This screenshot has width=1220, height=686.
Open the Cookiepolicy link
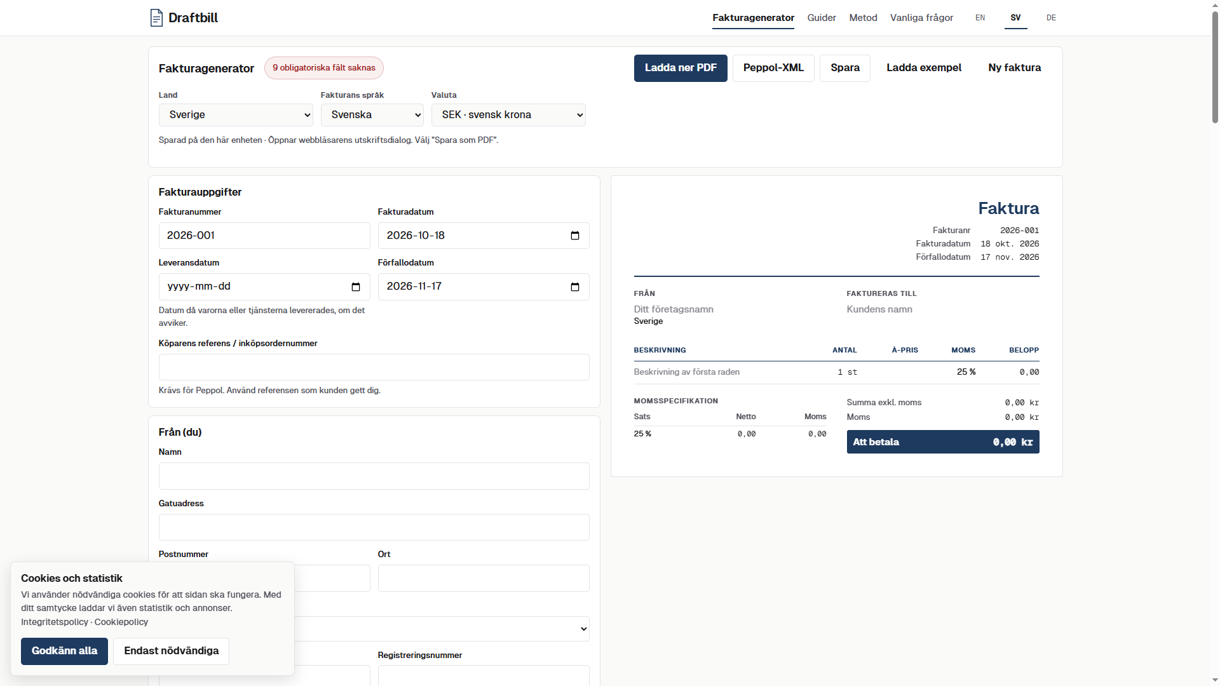click(121, 622)
